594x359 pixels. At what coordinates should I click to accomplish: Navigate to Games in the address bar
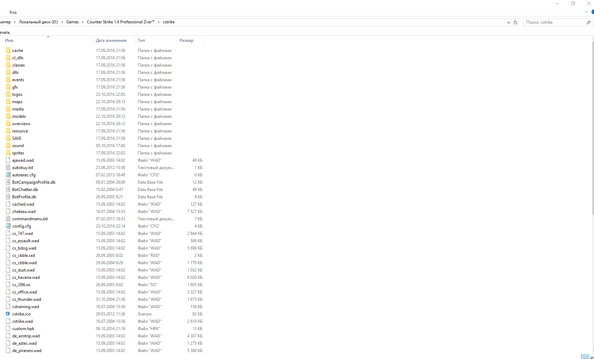(73, 22)
